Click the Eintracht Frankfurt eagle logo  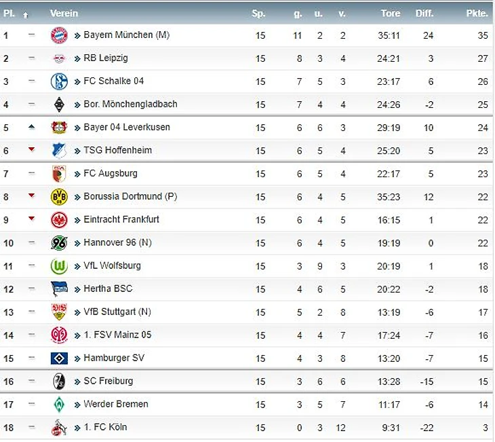(60, 220)
